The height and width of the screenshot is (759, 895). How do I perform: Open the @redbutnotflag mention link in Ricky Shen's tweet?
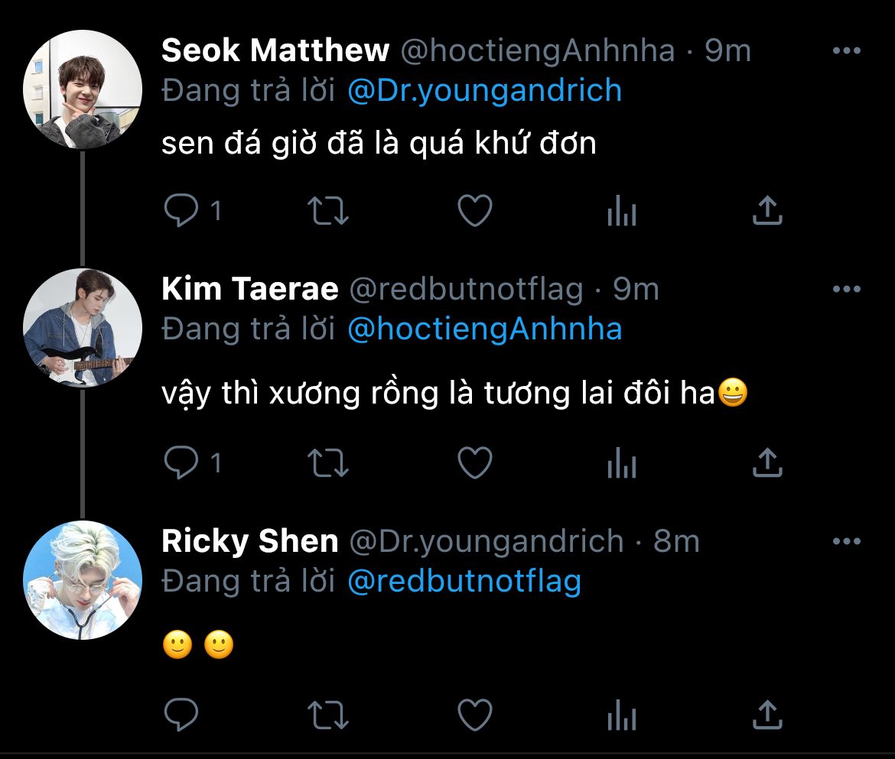(x=464, y=582)
